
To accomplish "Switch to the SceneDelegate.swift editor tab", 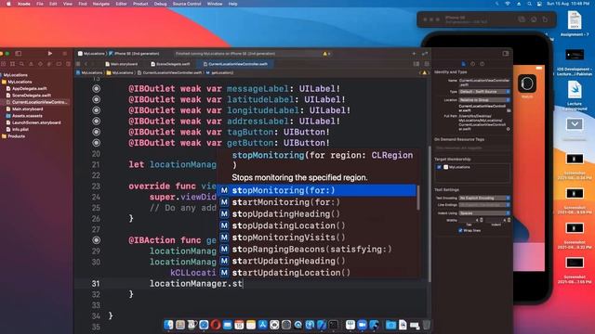I will pyautogui.click(x=171, y=64).
